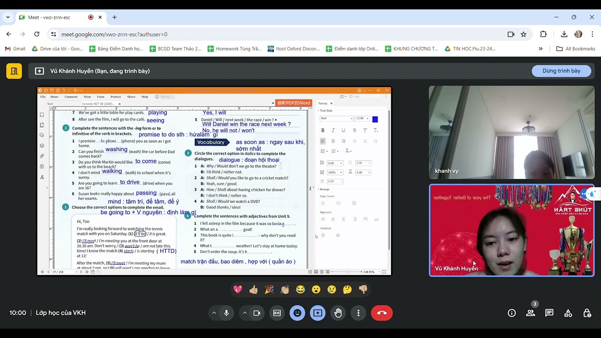Open the emoji reactions button
Image resolution: width=601 pixels, height=338 pixels.
pyautogui.click(x=297, y=313)
